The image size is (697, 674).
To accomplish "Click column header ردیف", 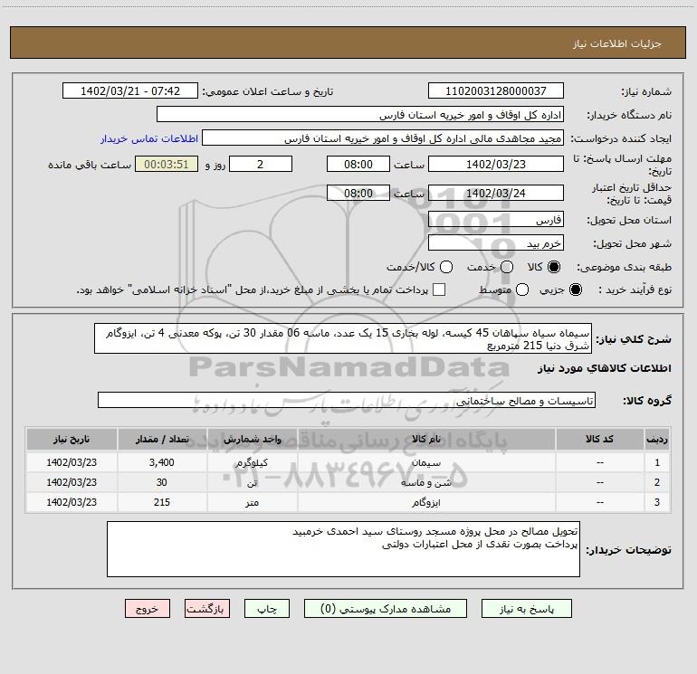I will coord(657,440).
